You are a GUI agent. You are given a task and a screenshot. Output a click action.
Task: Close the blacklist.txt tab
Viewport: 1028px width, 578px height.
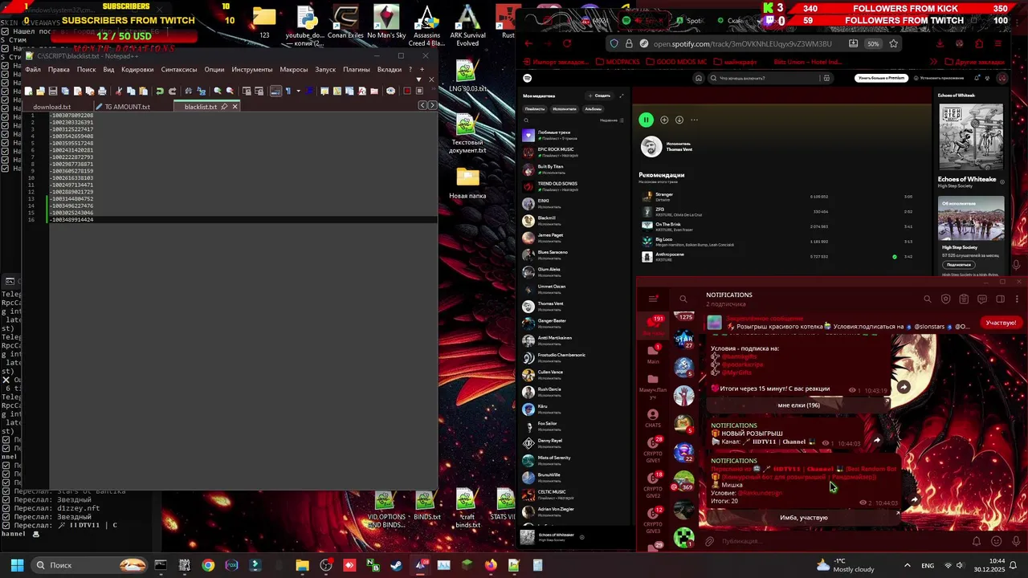235,106
